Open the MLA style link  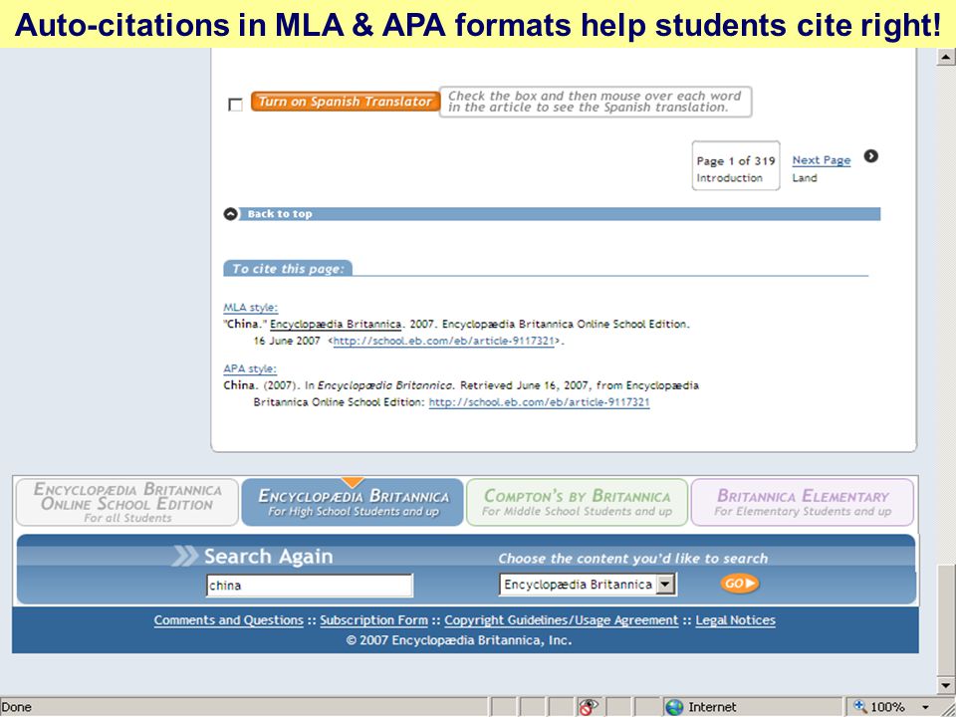coord(251,308)
